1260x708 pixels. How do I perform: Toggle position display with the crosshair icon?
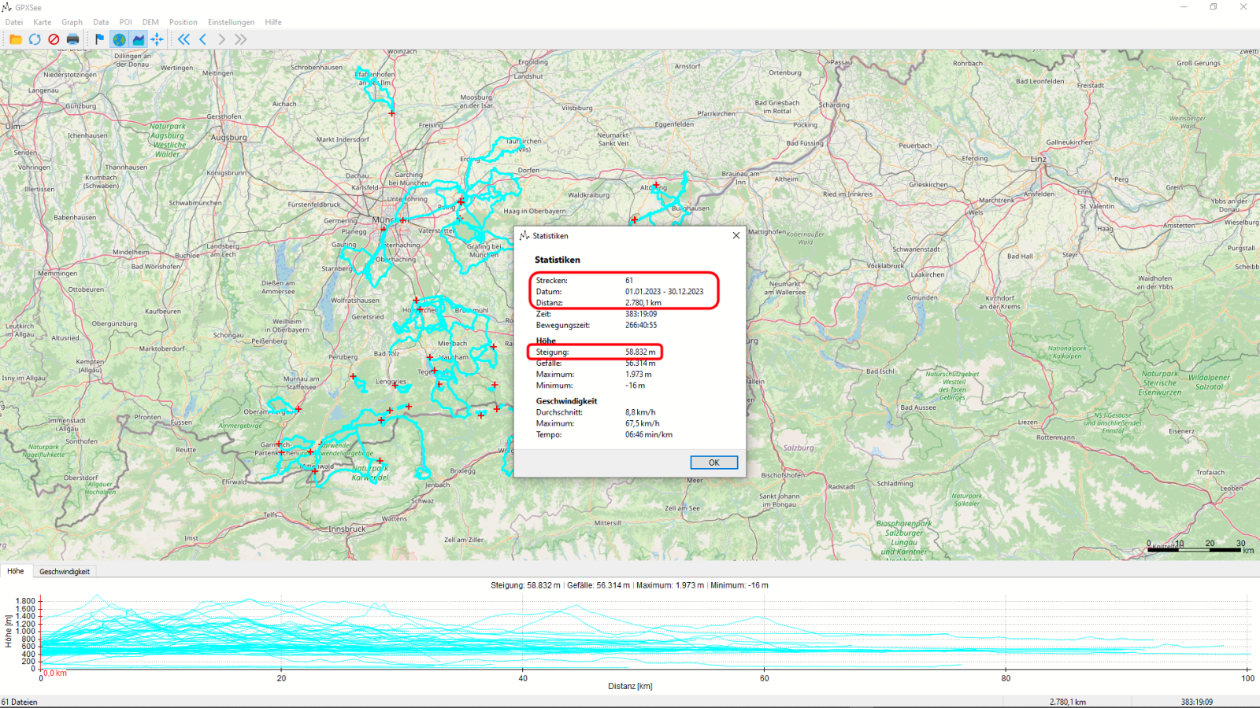coord(157,39)
